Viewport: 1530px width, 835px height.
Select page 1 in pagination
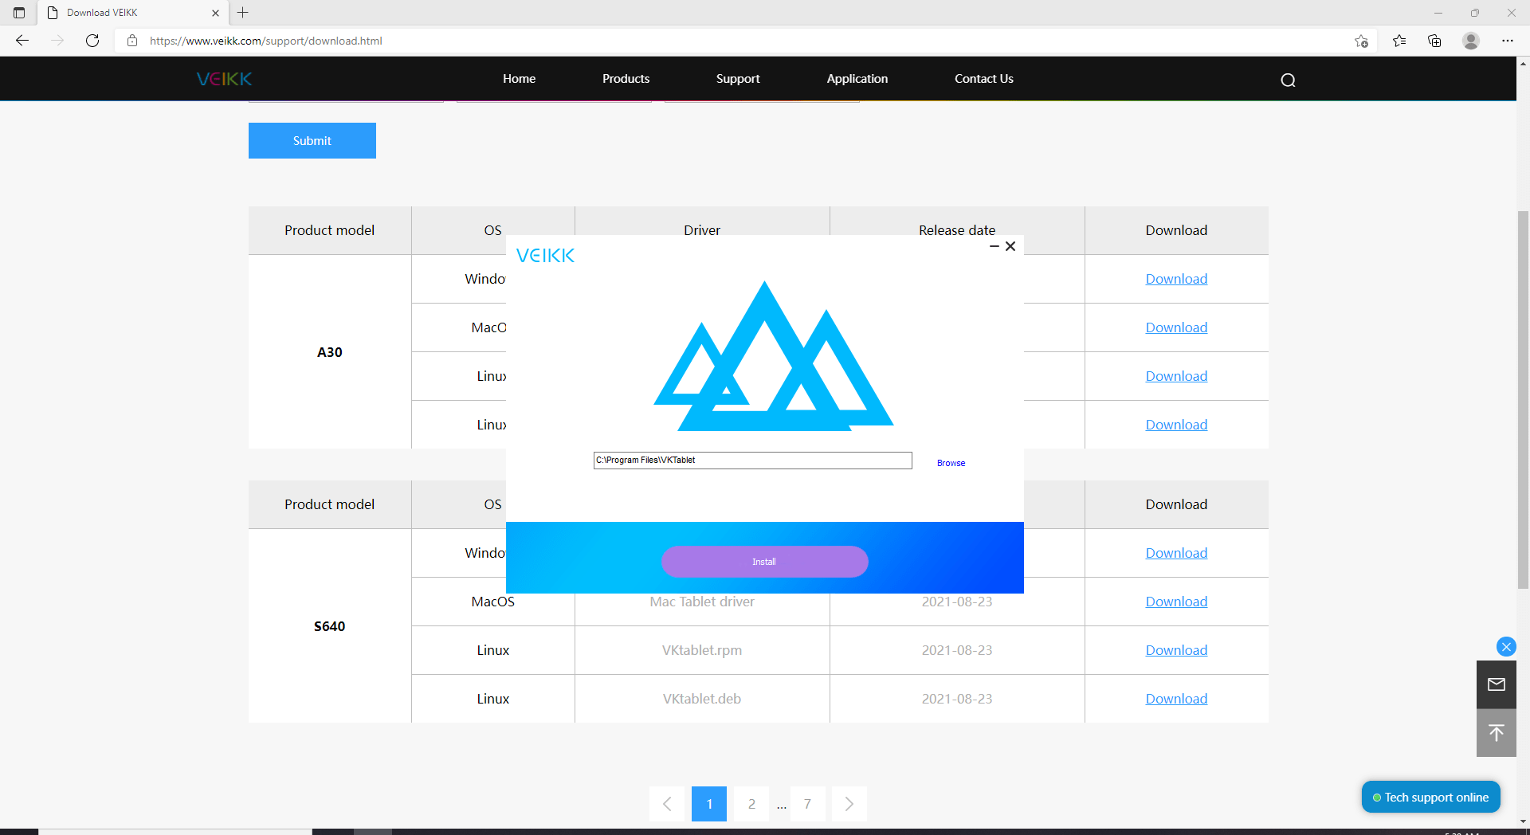coord(709,804)
